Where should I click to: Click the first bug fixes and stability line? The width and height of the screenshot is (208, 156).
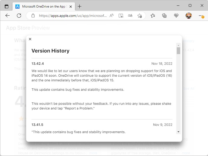(78, 90)
